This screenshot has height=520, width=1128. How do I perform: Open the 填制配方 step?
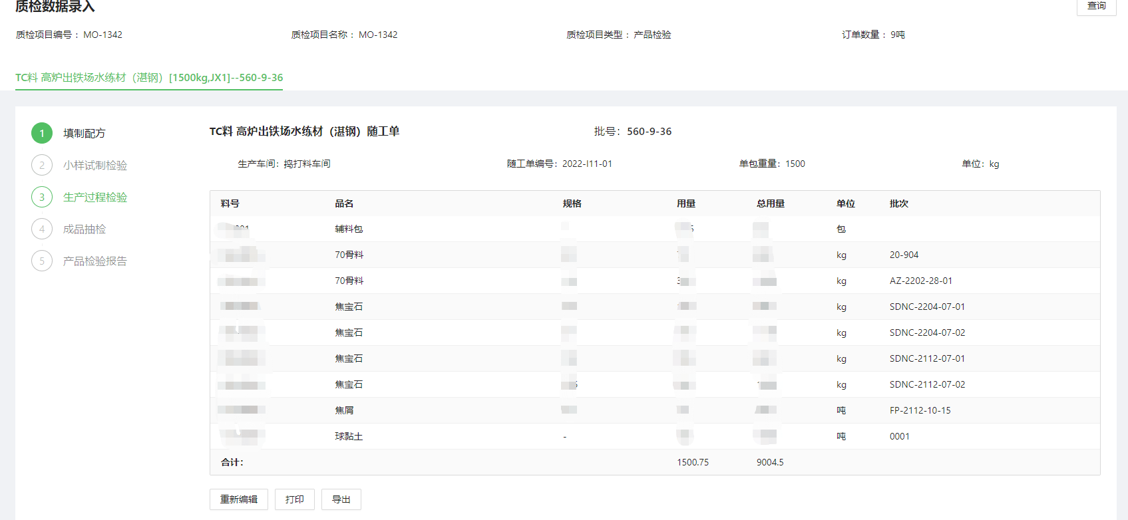pos(84,133)
